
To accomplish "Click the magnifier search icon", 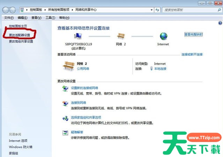I will (219, 10).
